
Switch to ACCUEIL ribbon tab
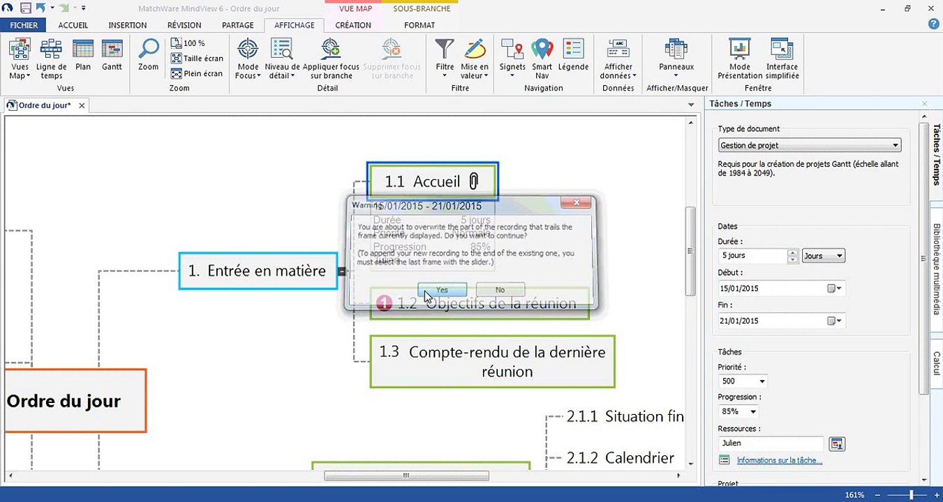73,25
